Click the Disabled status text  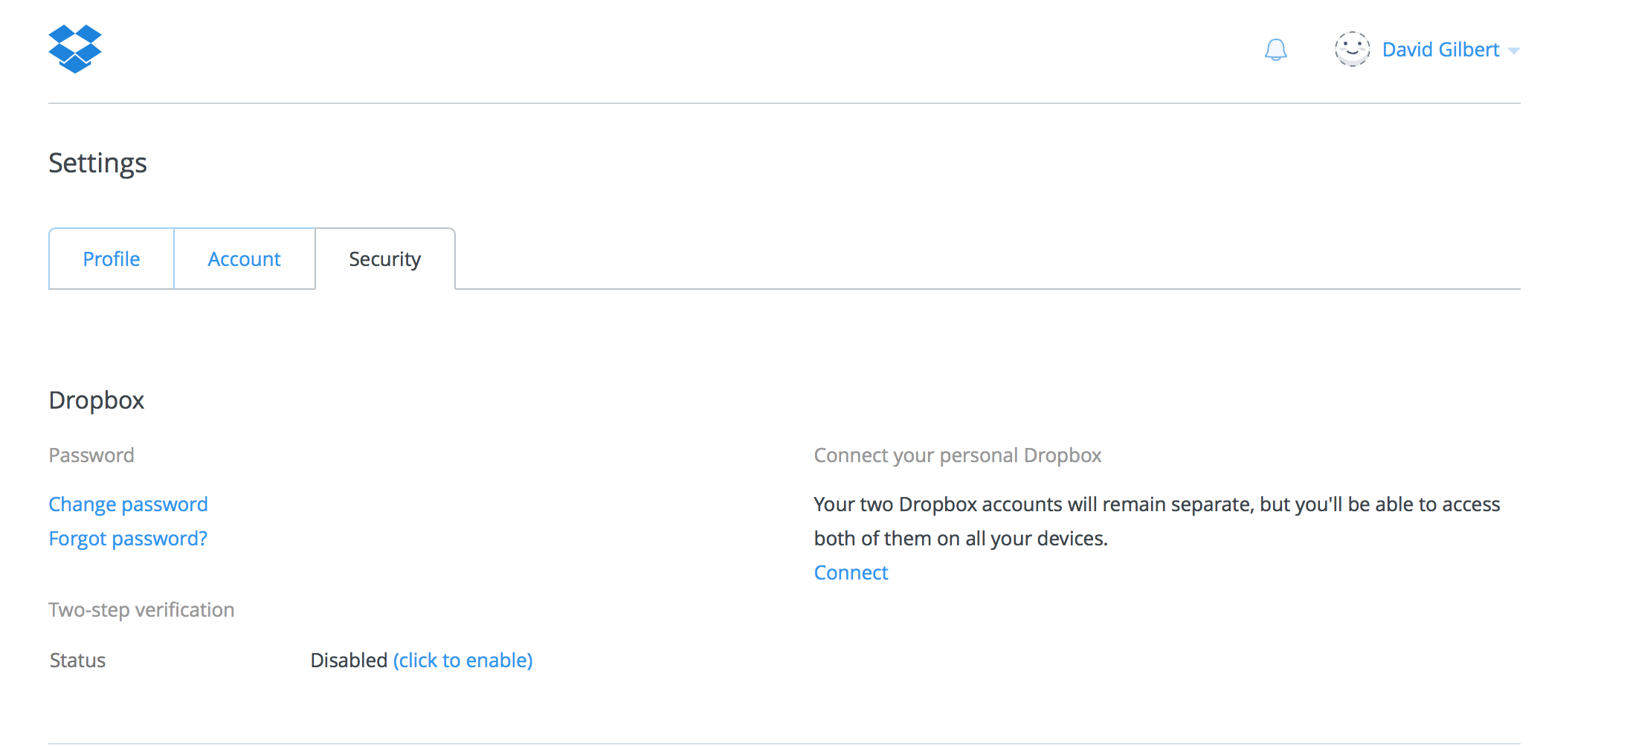click(349, 661)
